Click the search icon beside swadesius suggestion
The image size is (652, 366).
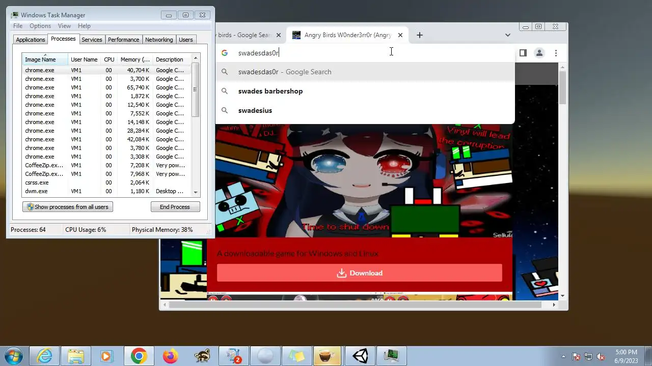pyautogui.click(x=225, y=110)
